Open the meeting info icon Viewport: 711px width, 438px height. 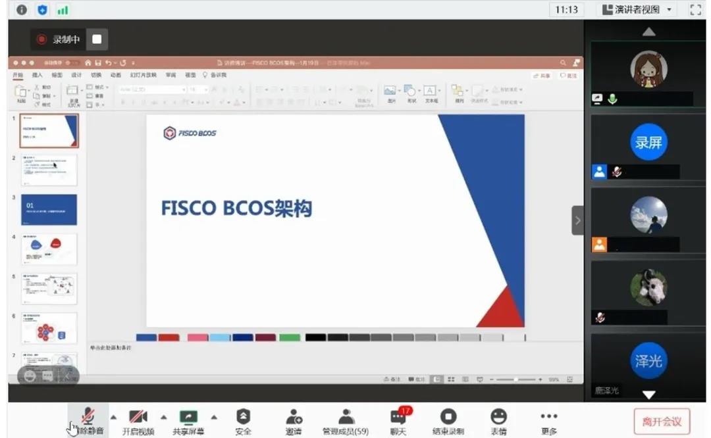(x=21, y=9)
